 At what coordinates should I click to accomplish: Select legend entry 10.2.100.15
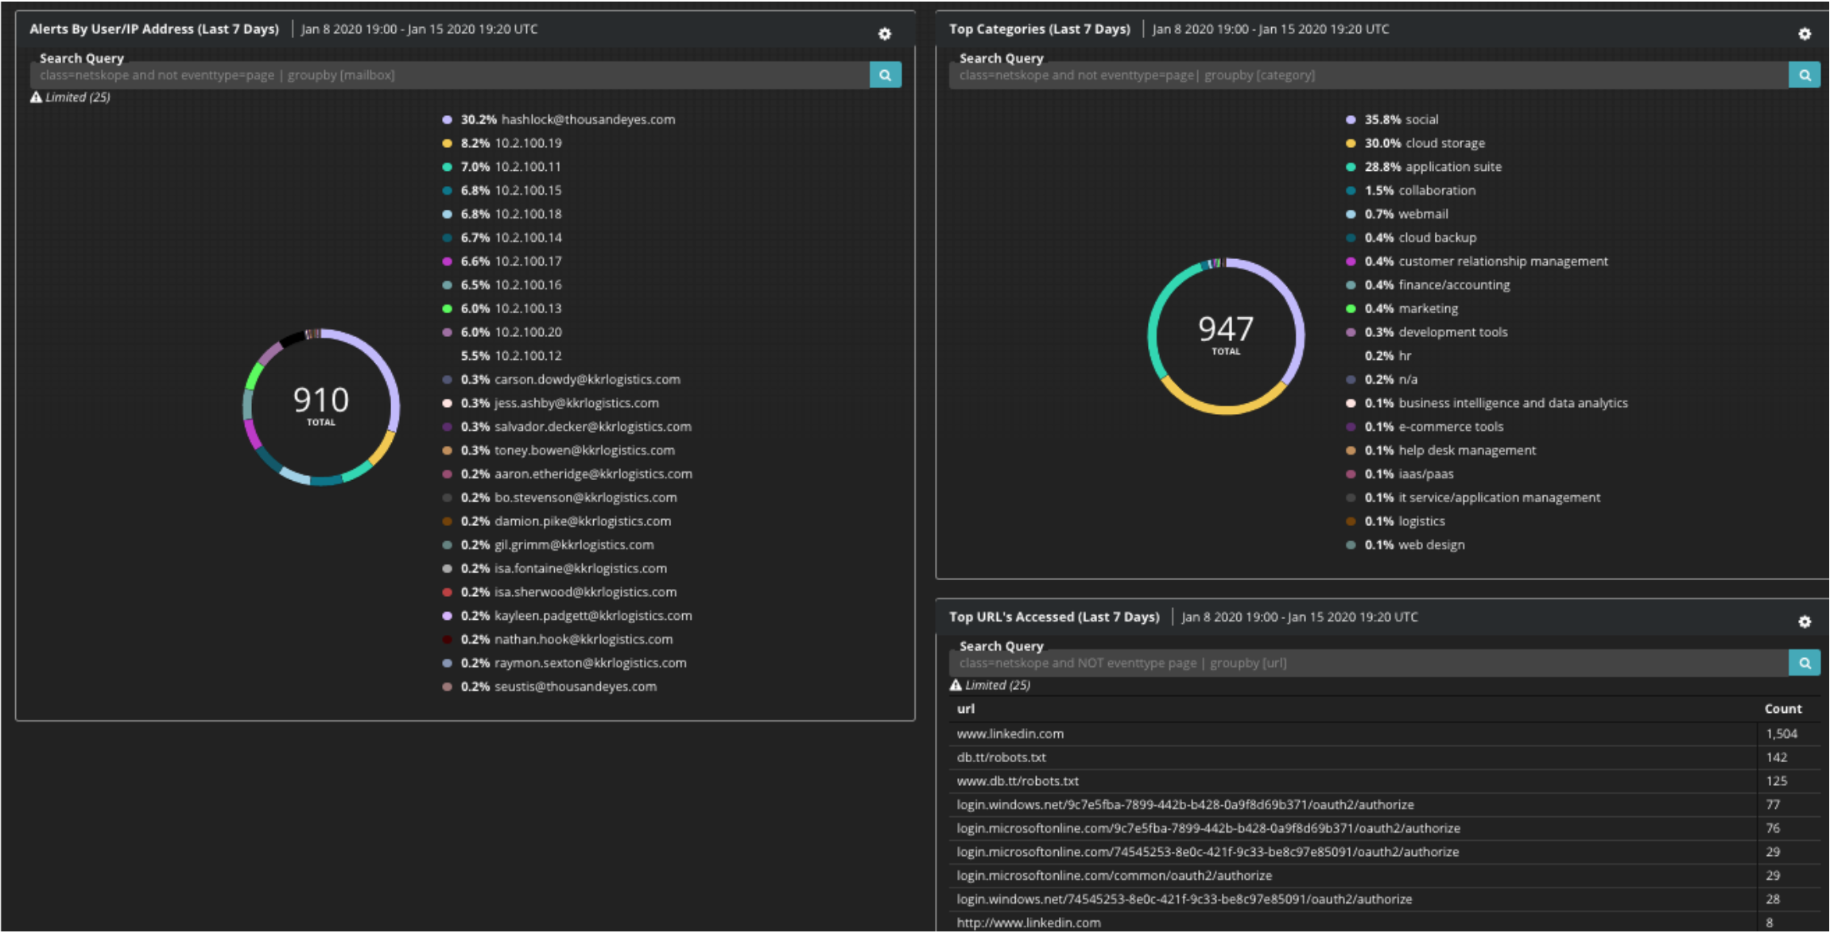click(x=502, y=191)
